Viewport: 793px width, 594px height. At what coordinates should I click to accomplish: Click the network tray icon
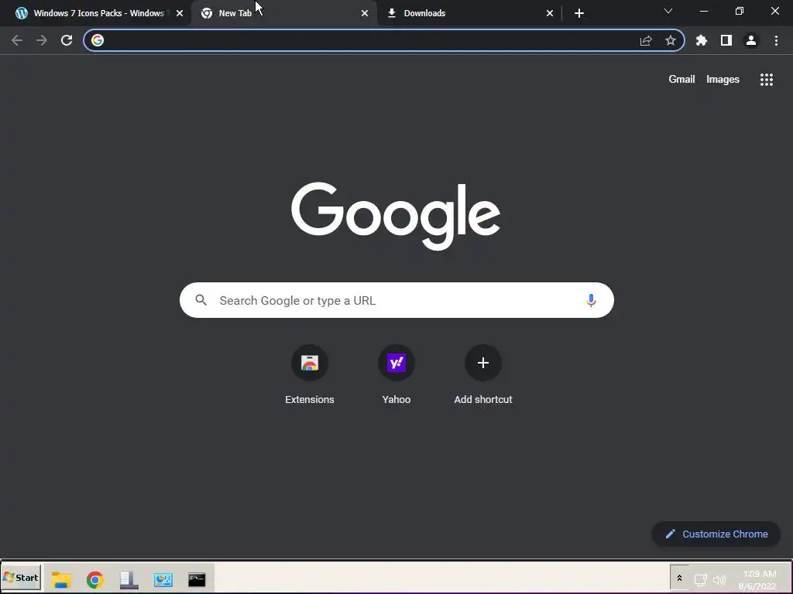tap(700, 579)
